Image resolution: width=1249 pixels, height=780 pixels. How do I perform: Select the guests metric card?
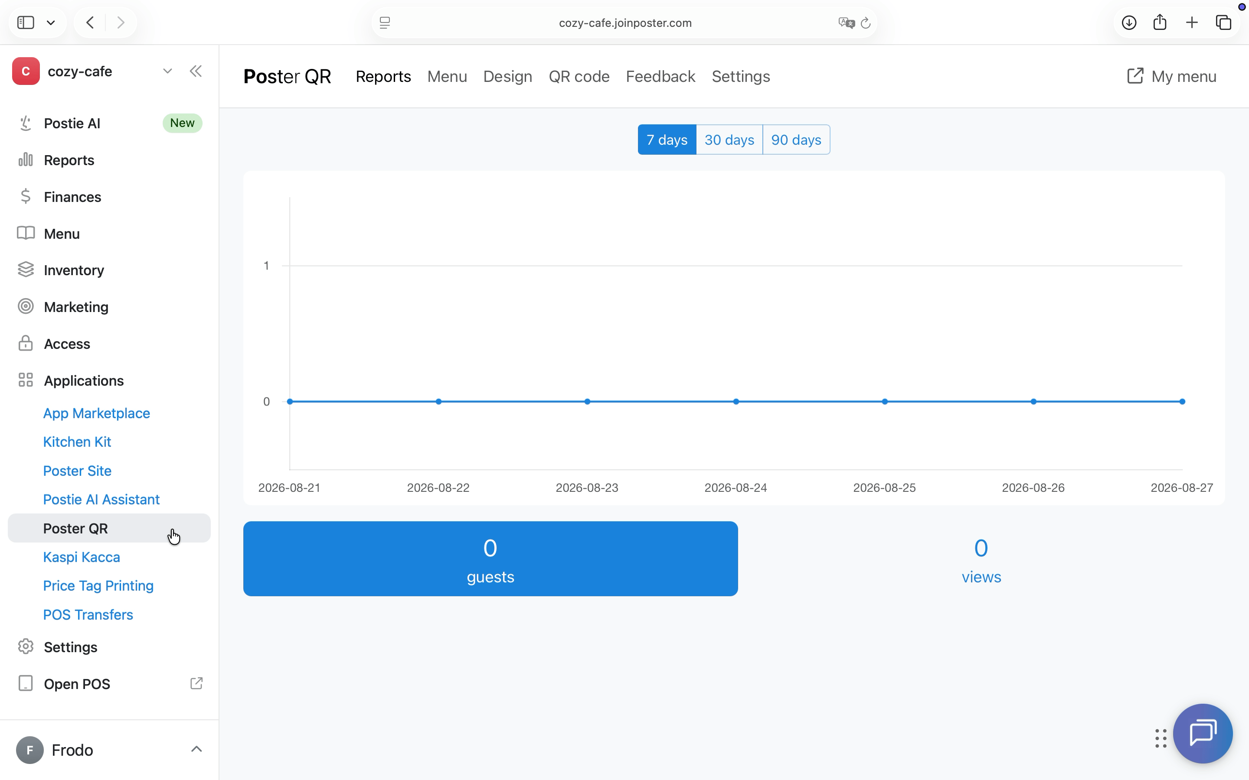pos(490,559)
